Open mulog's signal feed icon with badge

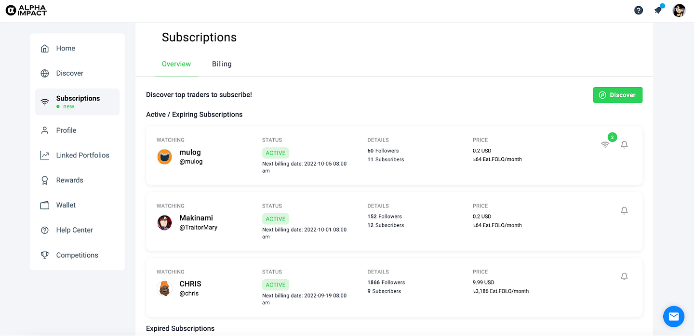pyautogui.click(x=605, y=144)
